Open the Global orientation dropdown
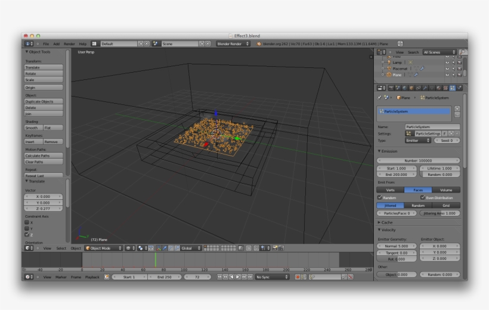Screen dimensions: 489x310 (191, 248)
